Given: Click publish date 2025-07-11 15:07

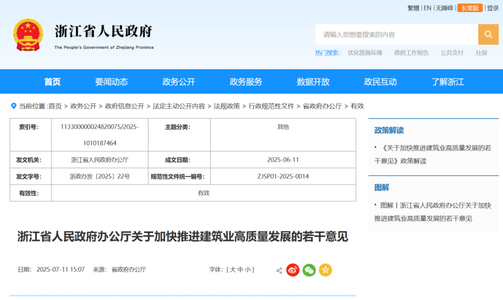Looking at the screenshot, I should tap(61, 270).
